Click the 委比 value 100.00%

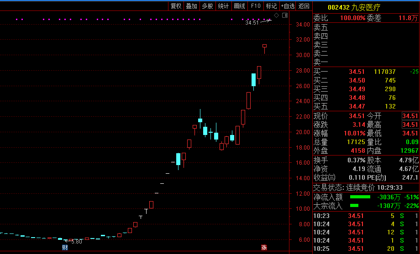pos(353,18)
